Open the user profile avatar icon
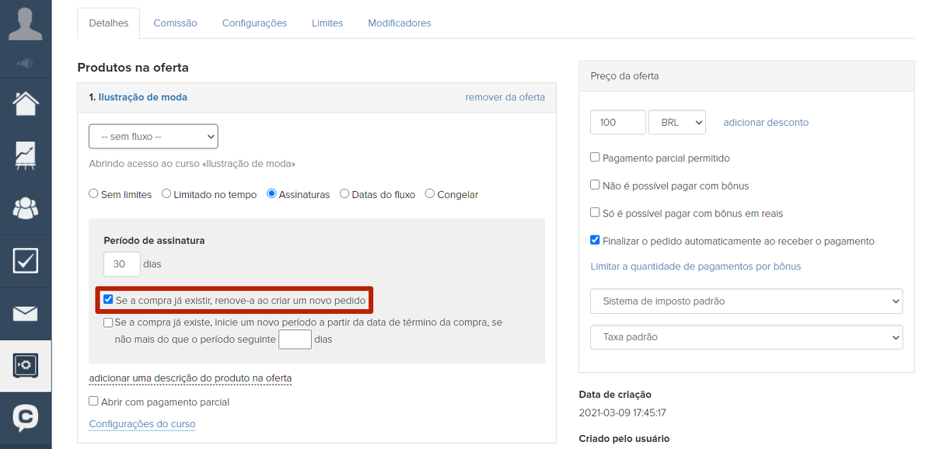The image size is (933, 449). pyautogui.click(x=26, y=23)
